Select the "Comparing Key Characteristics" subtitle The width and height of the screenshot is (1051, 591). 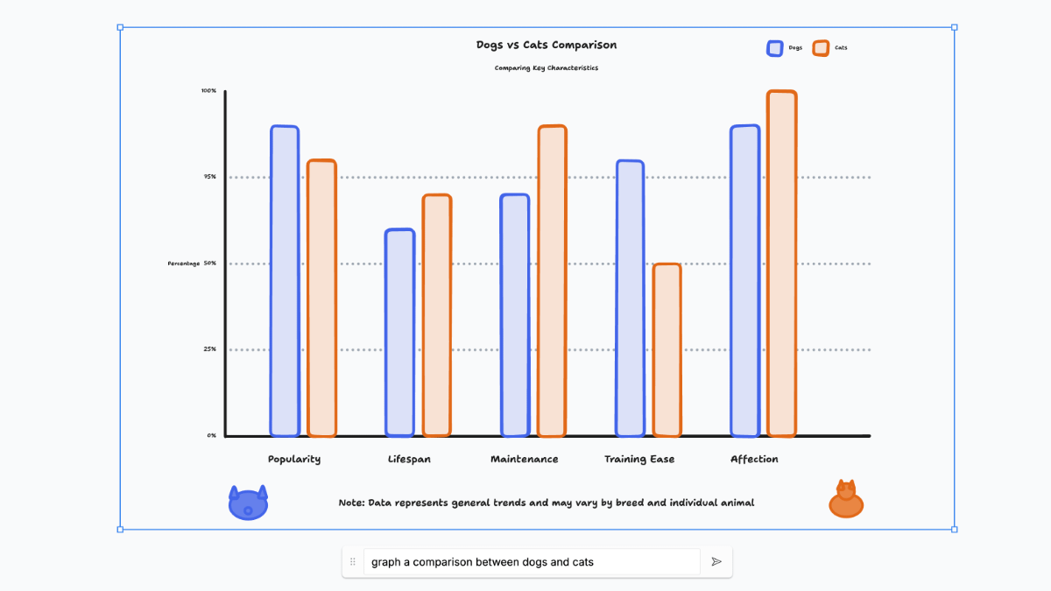(x=547, y=68)
